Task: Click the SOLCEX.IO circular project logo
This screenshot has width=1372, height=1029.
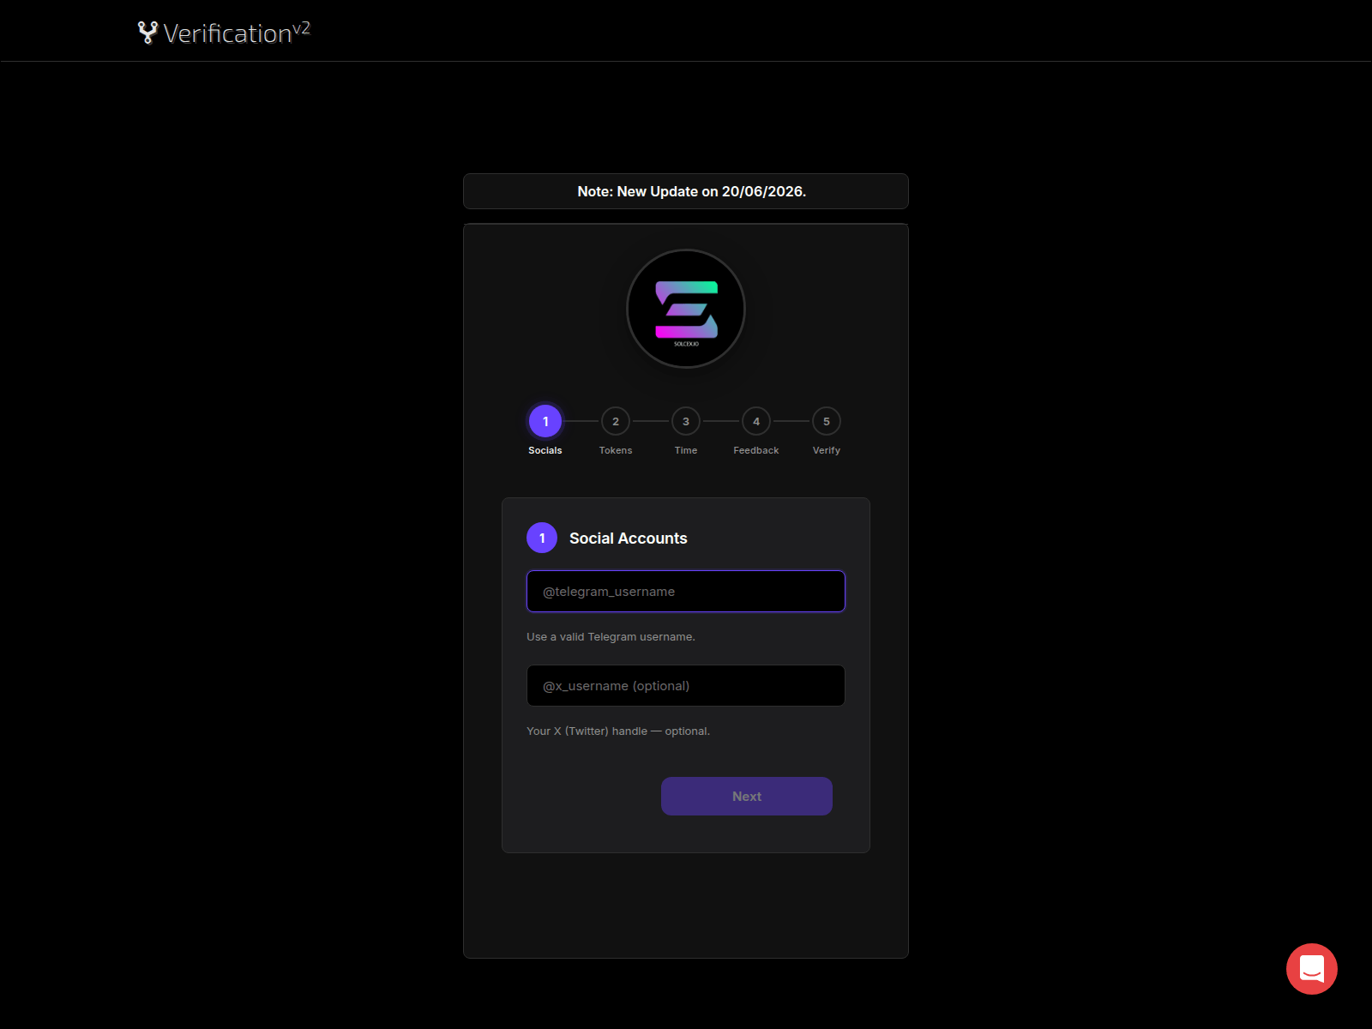Action: point(685,309)
